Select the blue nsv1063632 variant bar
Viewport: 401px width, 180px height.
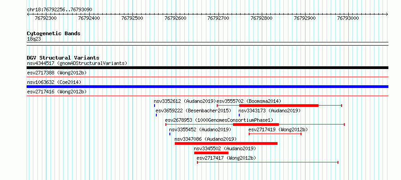pyautogui.click(x=207, y=87)
